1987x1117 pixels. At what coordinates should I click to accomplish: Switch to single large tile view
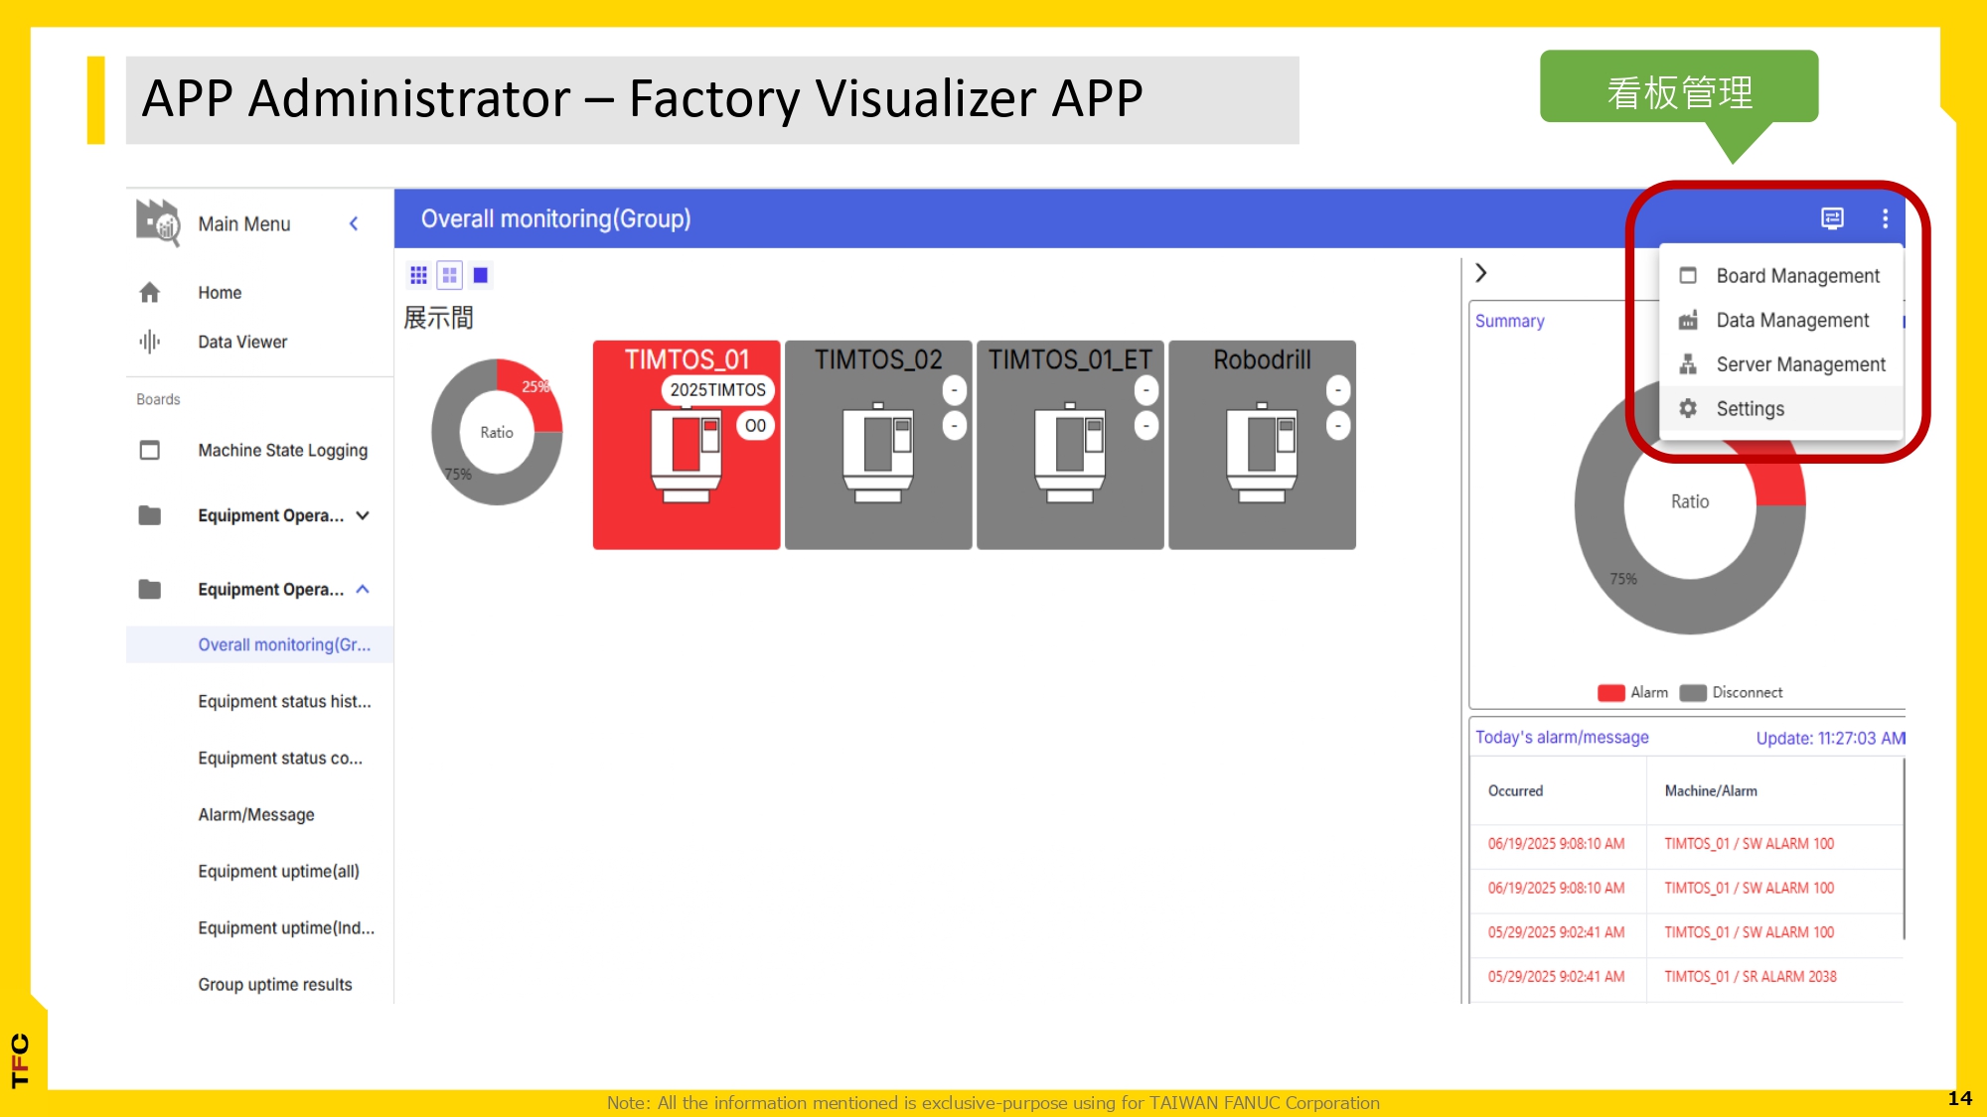pos(481,275)
